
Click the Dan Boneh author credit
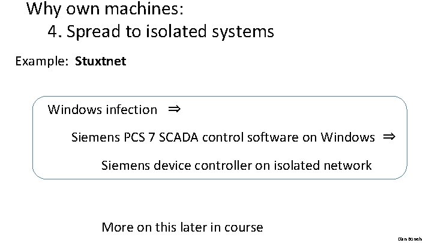(410, 239)
